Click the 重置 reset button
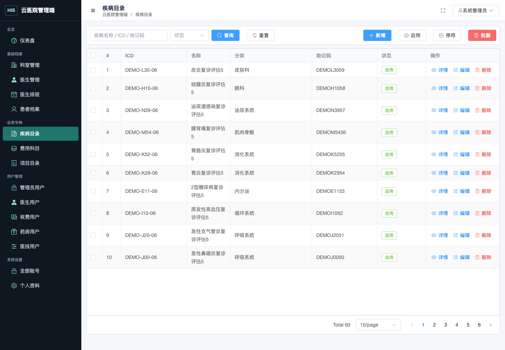Screen dimensions: 505x350 pos(261,35)
